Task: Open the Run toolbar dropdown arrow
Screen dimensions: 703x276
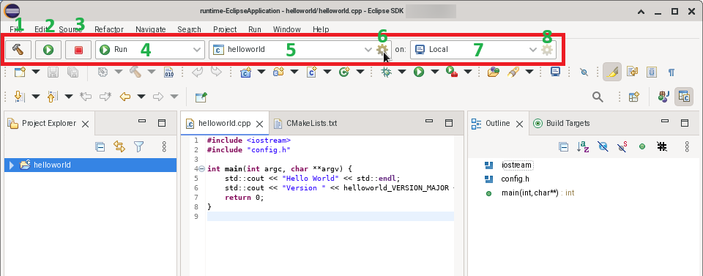Action: click(x=434, y=72)
